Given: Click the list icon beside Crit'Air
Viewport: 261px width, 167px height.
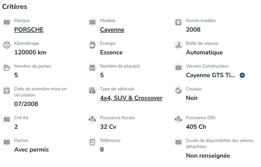Looking at the screenshot, I should point(7,119).
